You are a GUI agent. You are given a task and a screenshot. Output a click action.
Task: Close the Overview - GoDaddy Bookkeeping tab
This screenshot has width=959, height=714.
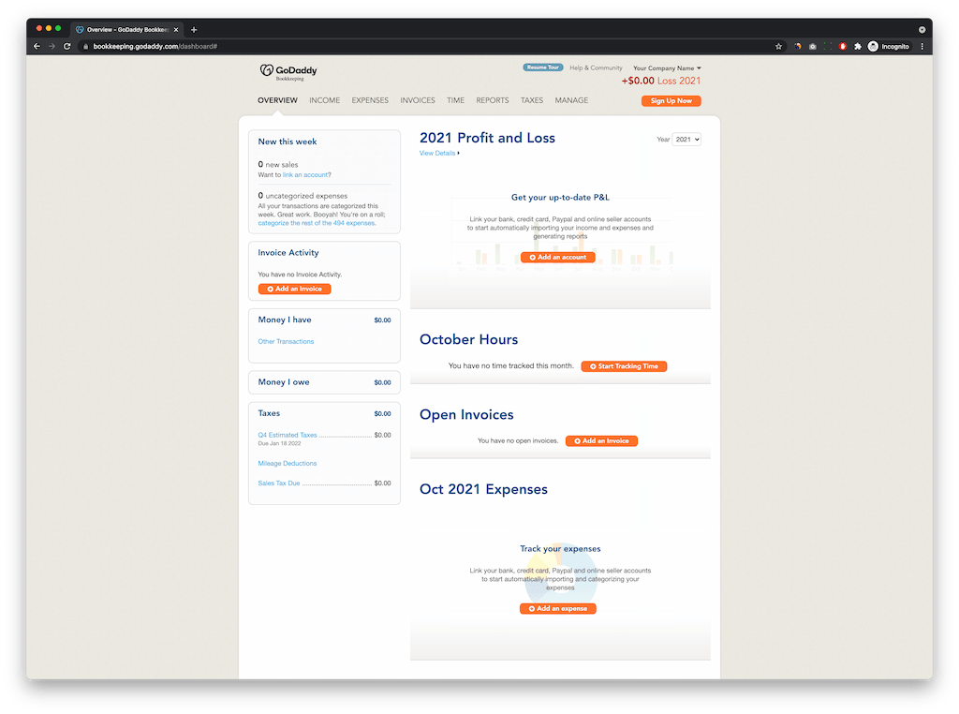click(176, 29)
